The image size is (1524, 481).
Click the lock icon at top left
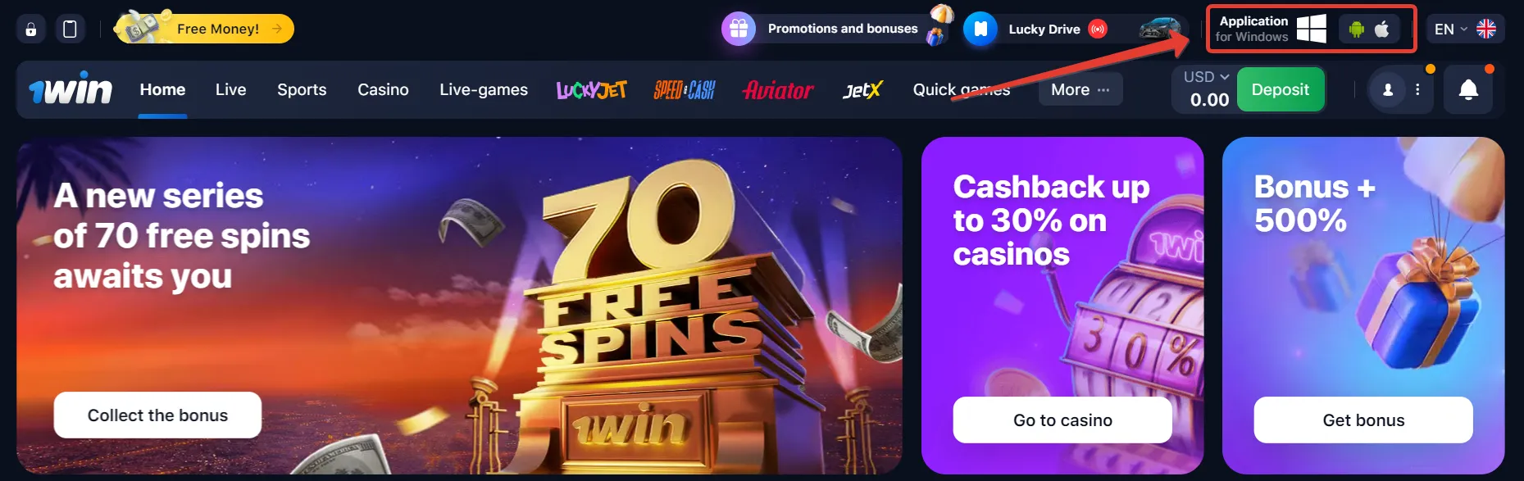click(x=31, y=29)
